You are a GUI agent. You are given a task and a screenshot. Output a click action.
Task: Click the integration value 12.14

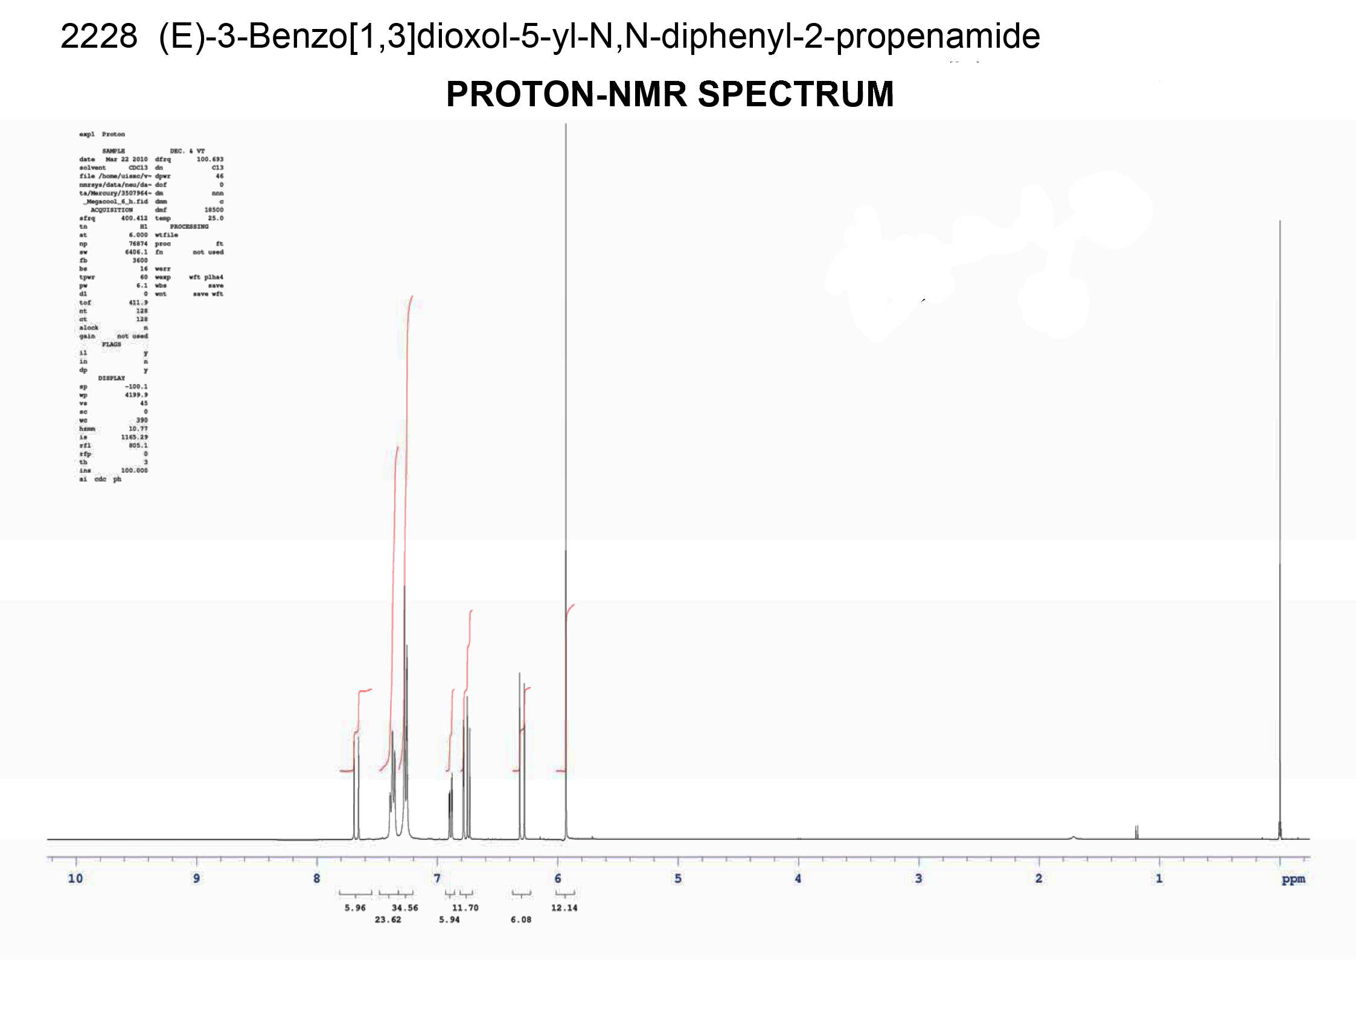(x=564, y=908)
